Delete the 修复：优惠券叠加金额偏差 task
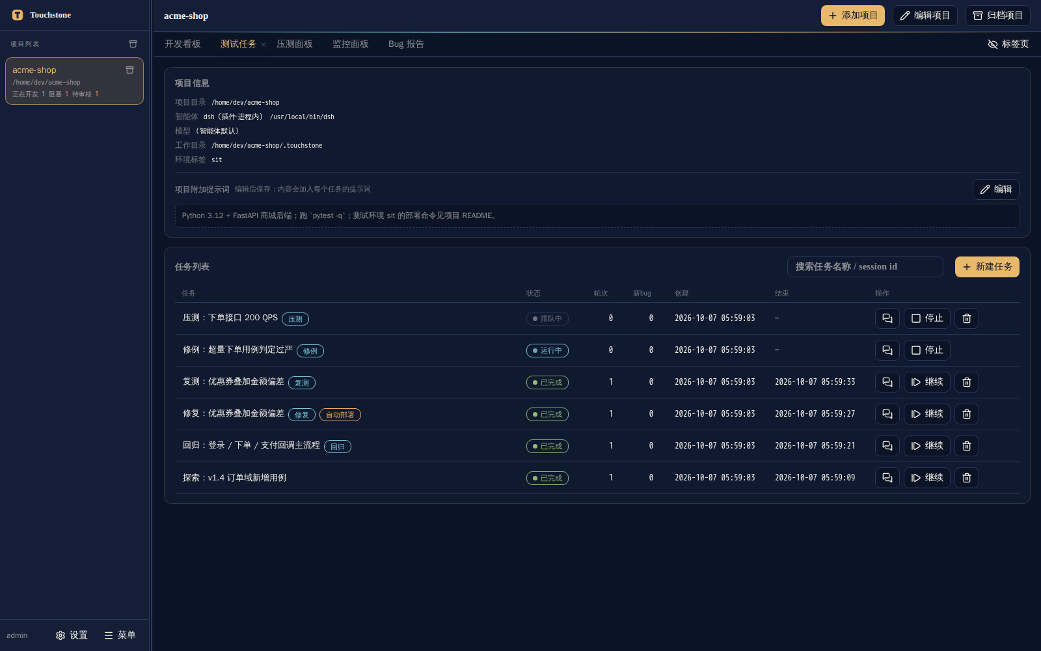The height and width of the screenshot is (651, 1041). tap(966, 414)
